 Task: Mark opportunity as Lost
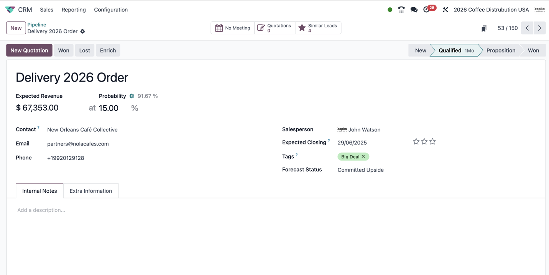(x=85, y=50)
